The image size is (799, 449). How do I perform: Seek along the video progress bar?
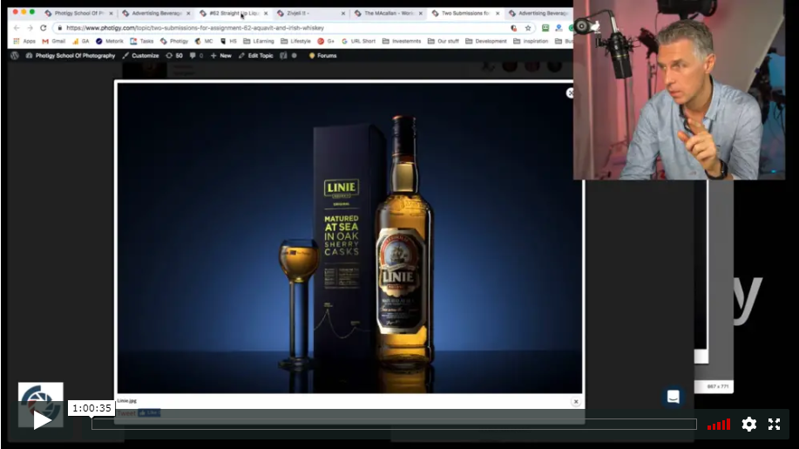point(394,424)
